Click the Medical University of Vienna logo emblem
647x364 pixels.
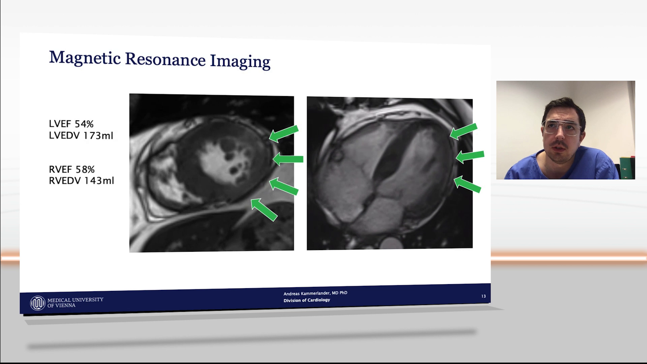[x=38, y=303]
